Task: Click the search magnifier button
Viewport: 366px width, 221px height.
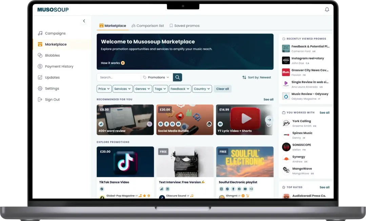Action: tap(177, 77)
